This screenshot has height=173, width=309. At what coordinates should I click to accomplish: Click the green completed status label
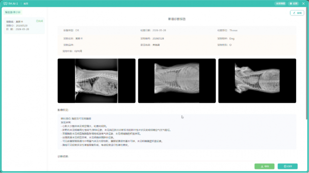(39, 21)
